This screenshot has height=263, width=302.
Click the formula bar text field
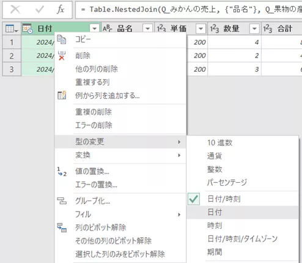(189, 9)
